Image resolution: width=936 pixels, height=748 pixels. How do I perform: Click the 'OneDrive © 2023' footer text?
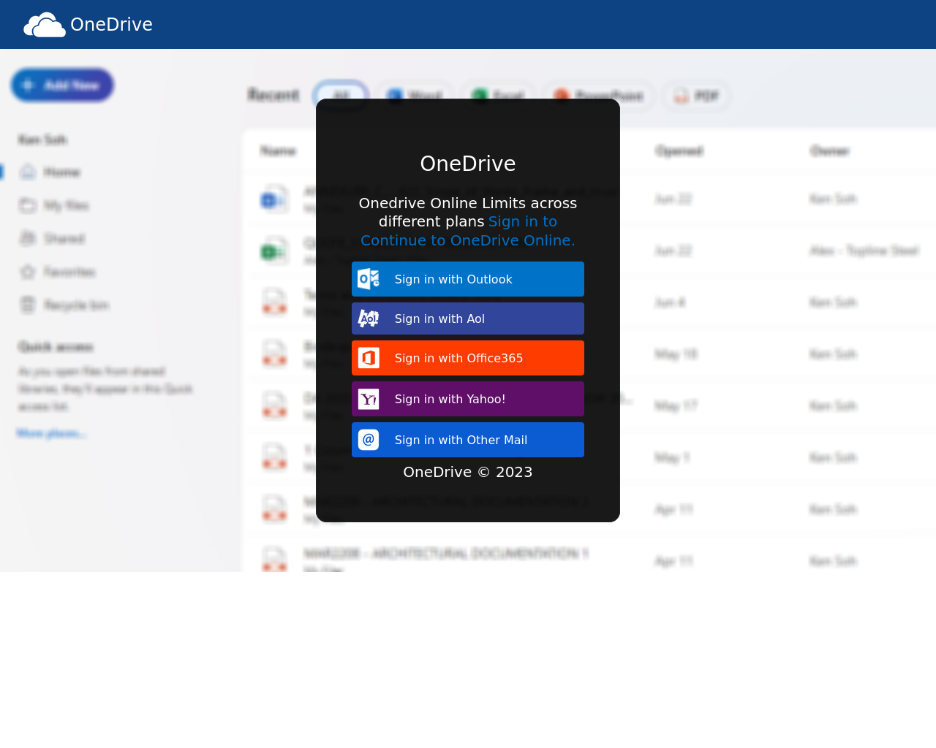tap(468, 472)
